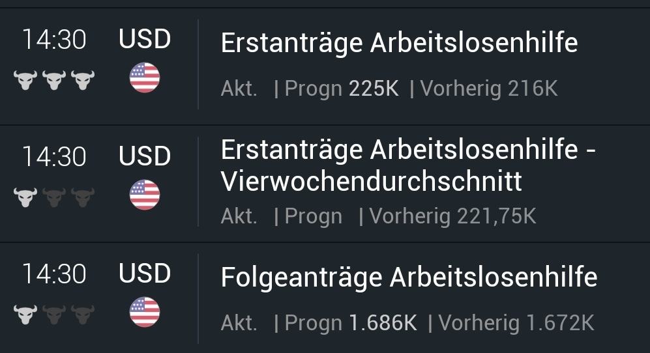Image resolution: width=650 pixels, height=353 pixels.
Task: Select the US flag in the Folgeanträge row
Action: point(145,313)
